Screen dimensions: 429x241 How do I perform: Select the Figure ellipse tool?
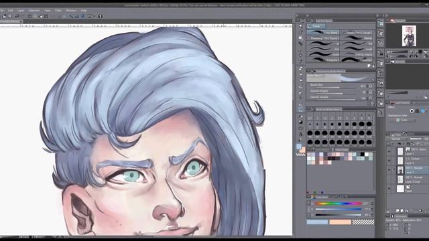(301, 128)
